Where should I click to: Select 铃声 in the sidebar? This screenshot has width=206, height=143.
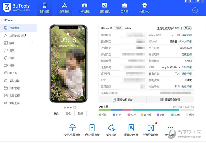(x=19, y=58)
